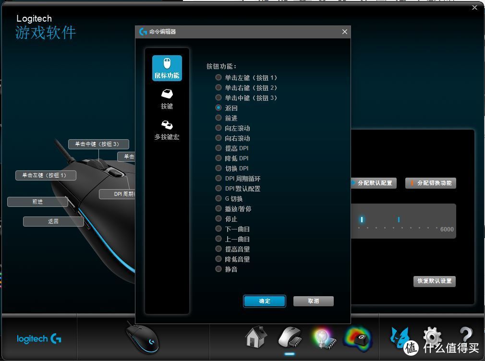Choose the 前进 radio option in dialog

(x=218, y=118)
